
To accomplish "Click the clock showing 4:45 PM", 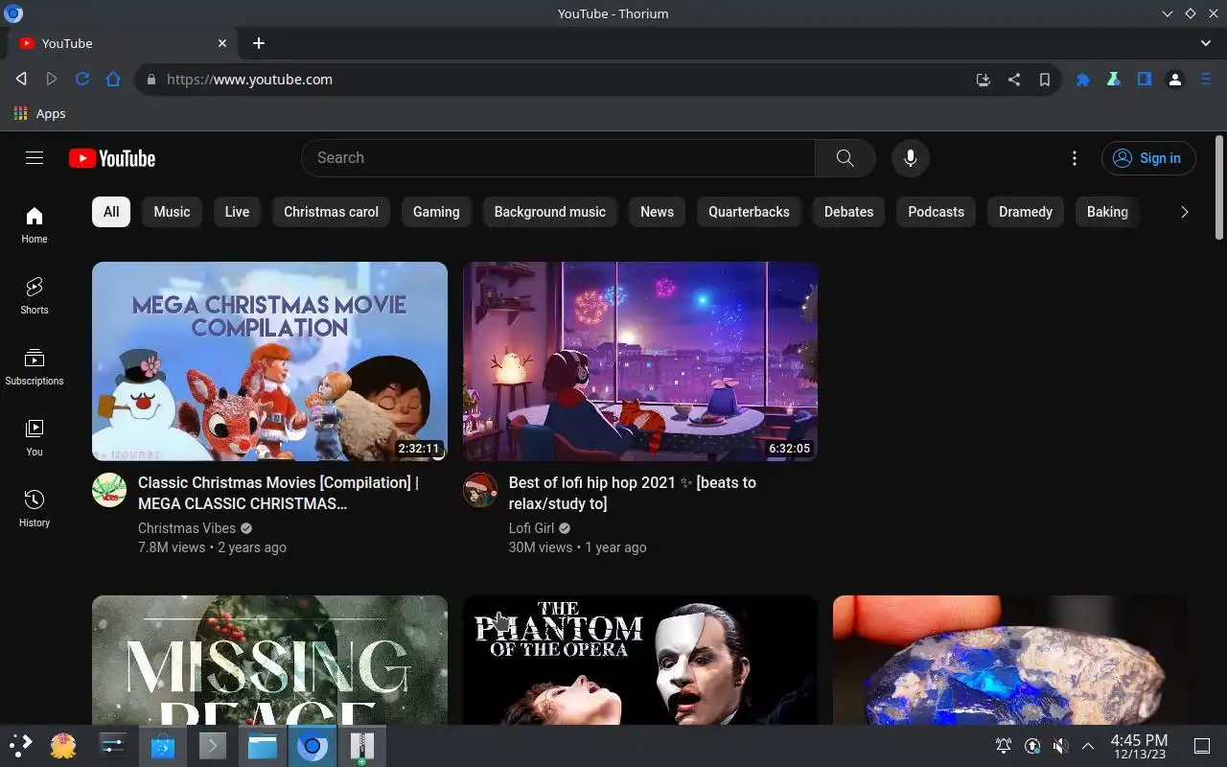I will pos(1139,746).
